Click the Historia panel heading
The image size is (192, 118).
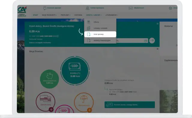[169, 26]
